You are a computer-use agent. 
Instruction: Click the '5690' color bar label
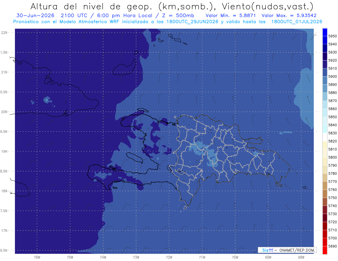coord(332,246)
